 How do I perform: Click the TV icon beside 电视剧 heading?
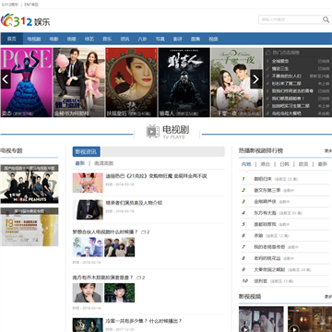tap(153, 131)
